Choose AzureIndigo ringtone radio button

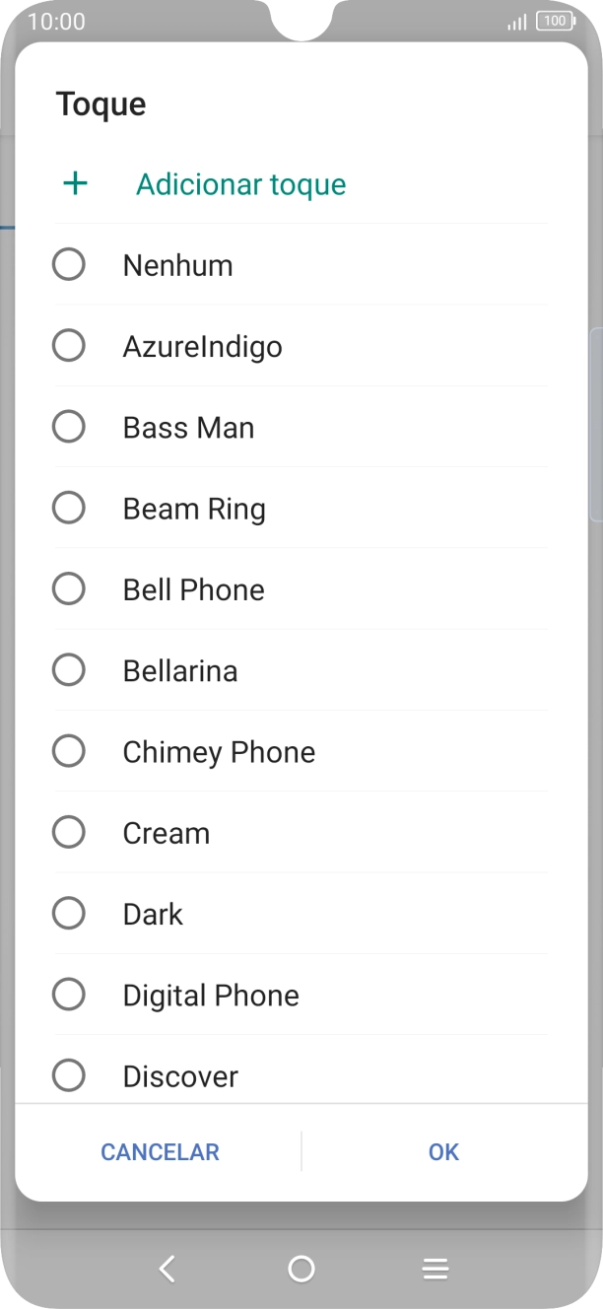(69, 346)
